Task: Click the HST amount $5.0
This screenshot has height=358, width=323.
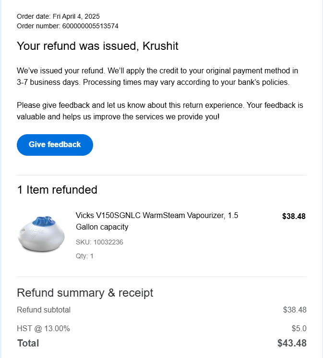Action: coord(299,328)
